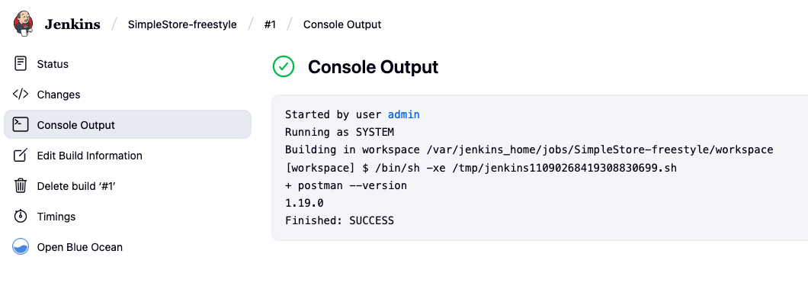Click the Status document icon

pyautogui.click(x=21, y=64)
